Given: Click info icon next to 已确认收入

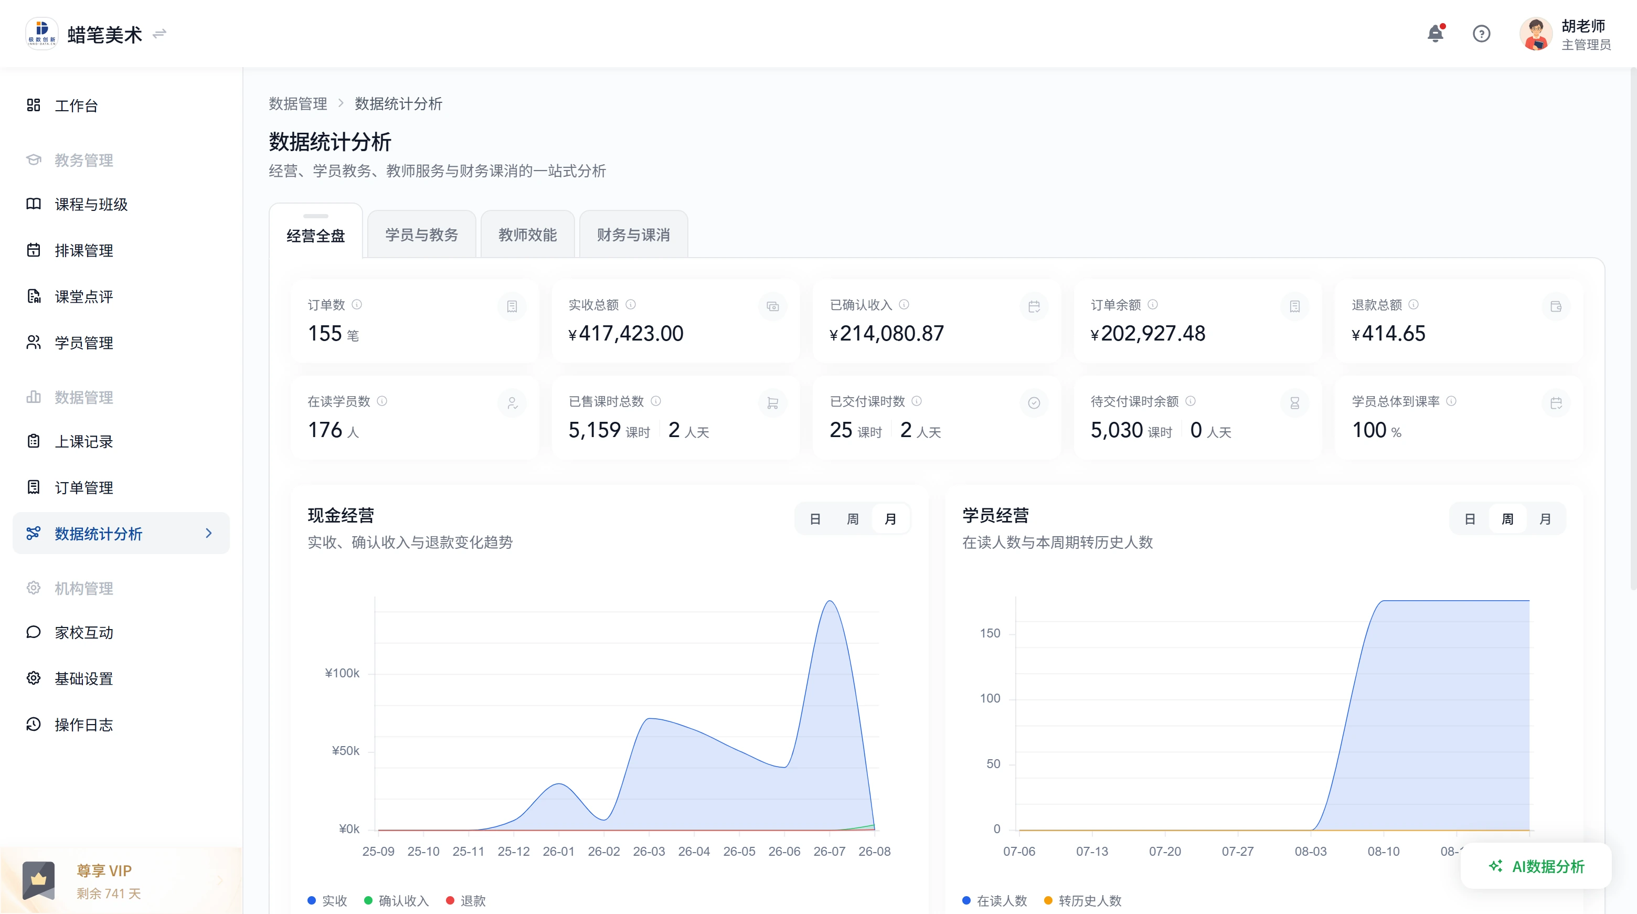Looking at the screenshot, I should (903, 304).
